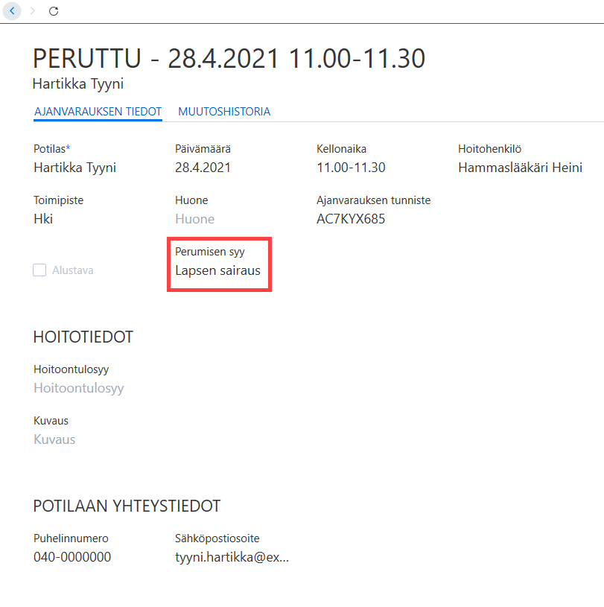Go back with the left arrow icon

(x=12, y=11)
